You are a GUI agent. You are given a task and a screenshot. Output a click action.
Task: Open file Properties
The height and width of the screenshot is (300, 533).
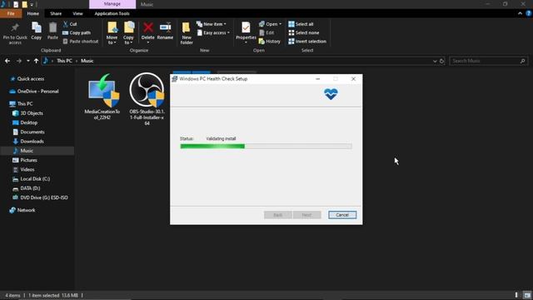point(246,32)
